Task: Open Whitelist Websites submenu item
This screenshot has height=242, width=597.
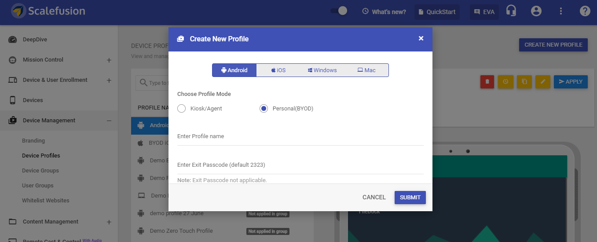Action: point(46,201)
